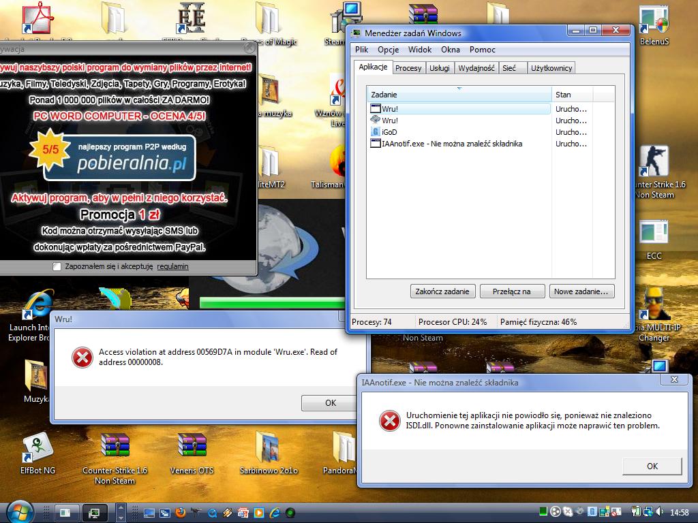
Task: Click the Nowe zadanie... button
Action: [x=581, y=291]
